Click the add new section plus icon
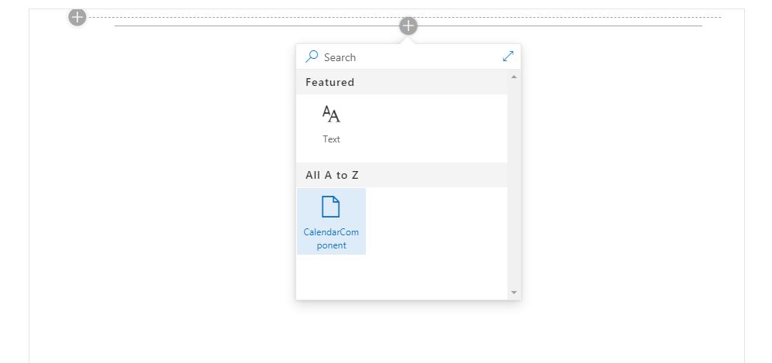 (77, 17)
